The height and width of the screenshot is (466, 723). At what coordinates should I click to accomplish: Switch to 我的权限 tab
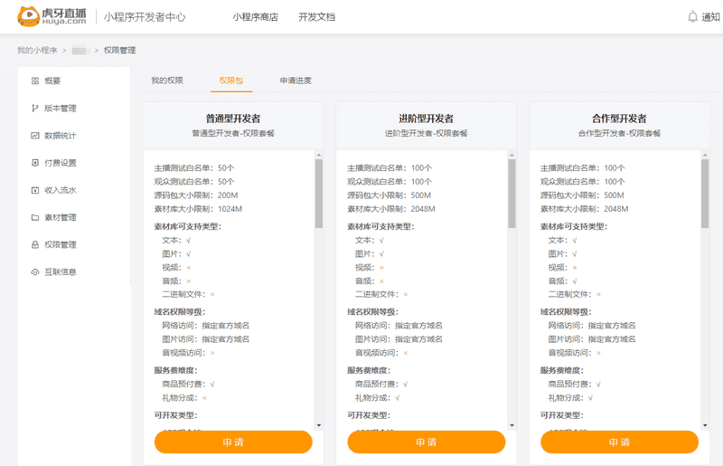coord(167,81)
